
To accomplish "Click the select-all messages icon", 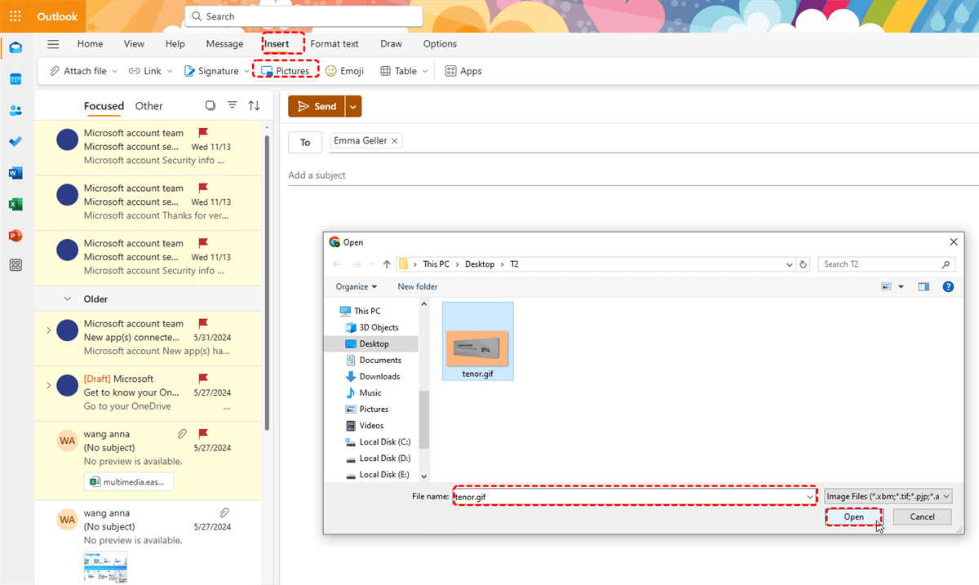I will coord(210,106).
